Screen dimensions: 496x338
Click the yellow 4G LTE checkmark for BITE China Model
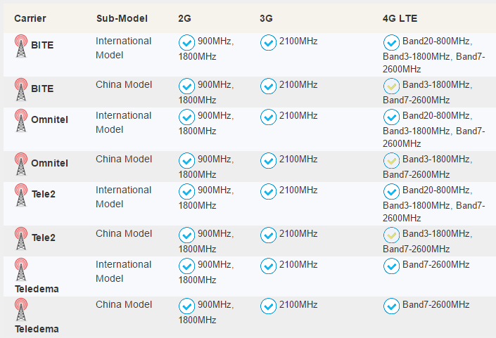391,86
